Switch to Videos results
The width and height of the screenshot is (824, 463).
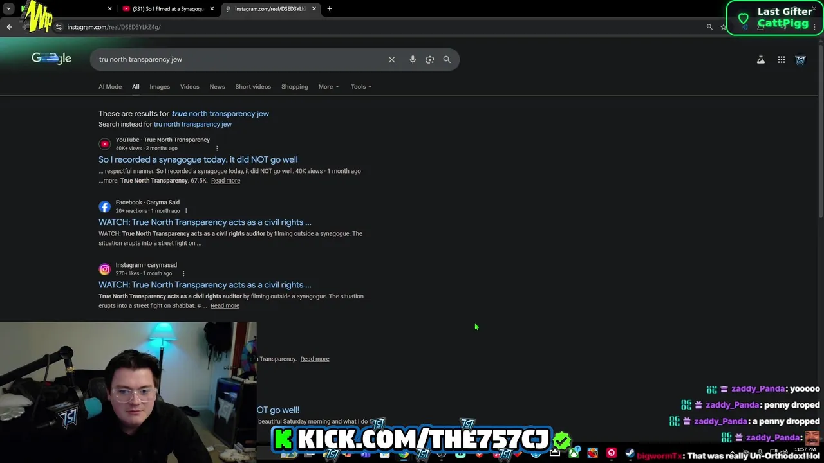pos(190,87)
